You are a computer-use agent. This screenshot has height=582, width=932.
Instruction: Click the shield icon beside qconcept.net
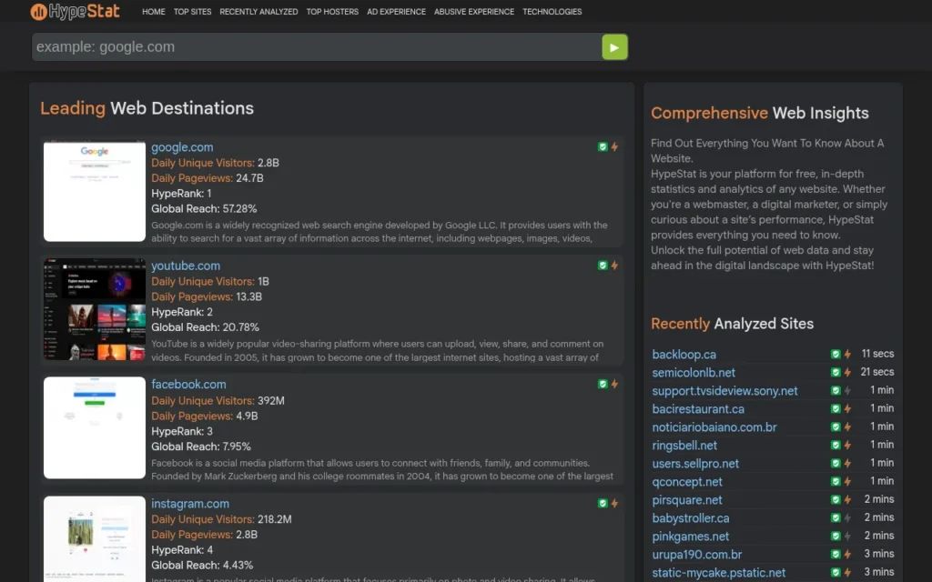point(836,482)
